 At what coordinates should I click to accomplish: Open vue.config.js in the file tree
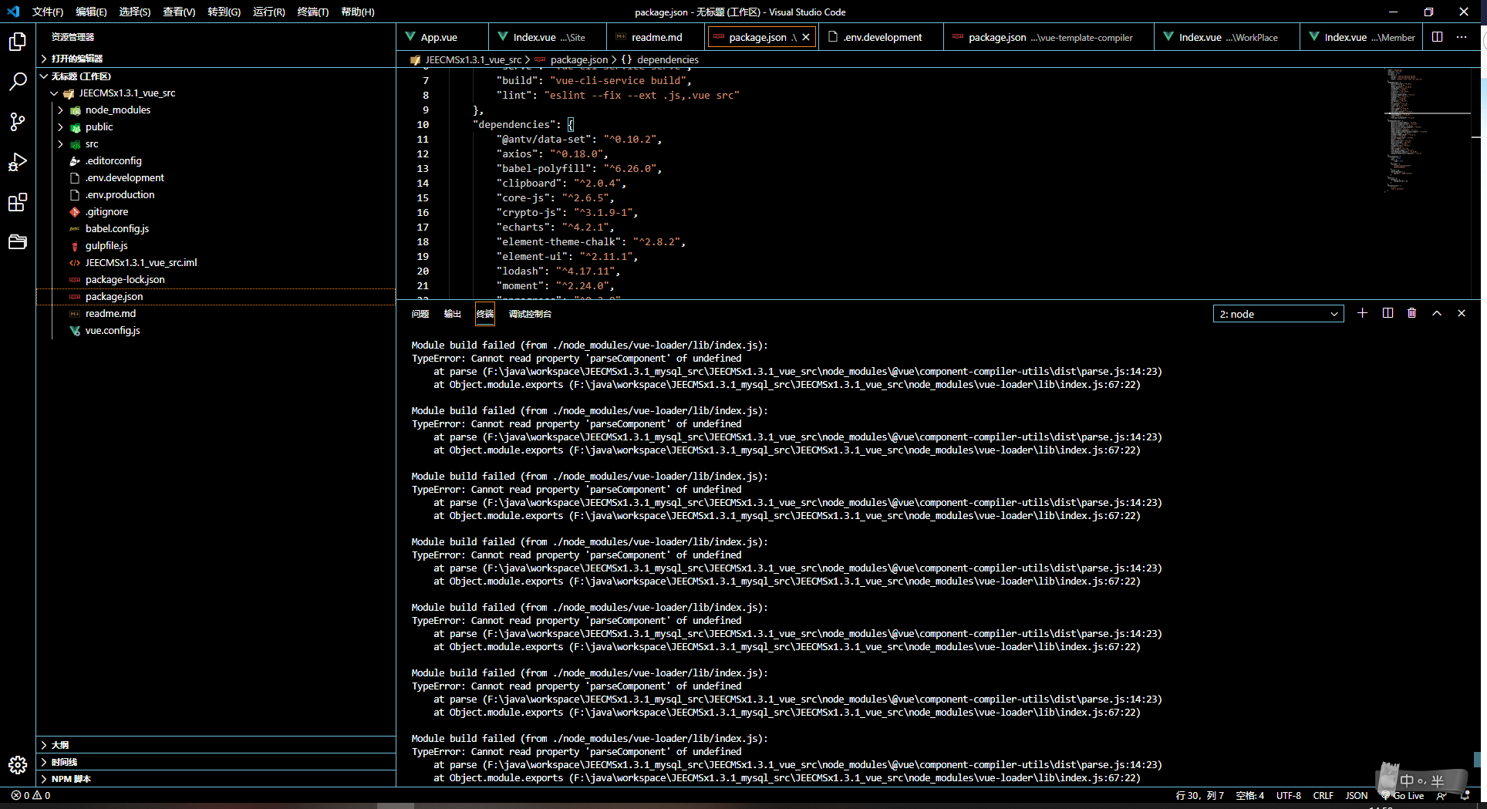(x=113, y=331)
